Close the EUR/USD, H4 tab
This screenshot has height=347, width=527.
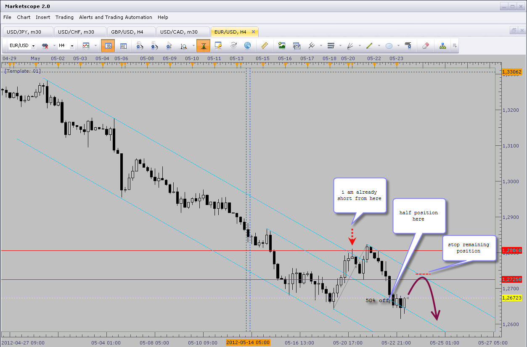click(253, 32)
